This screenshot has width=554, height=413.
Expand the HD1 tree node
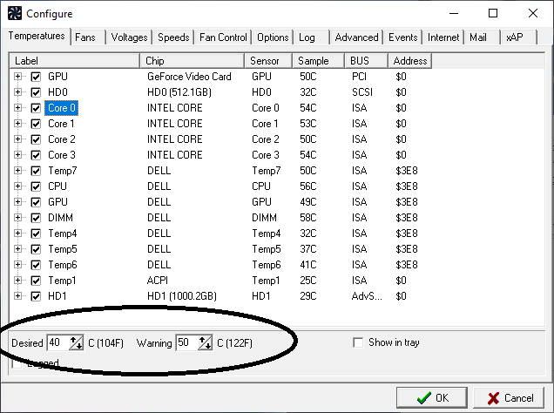tap(18, 296)
